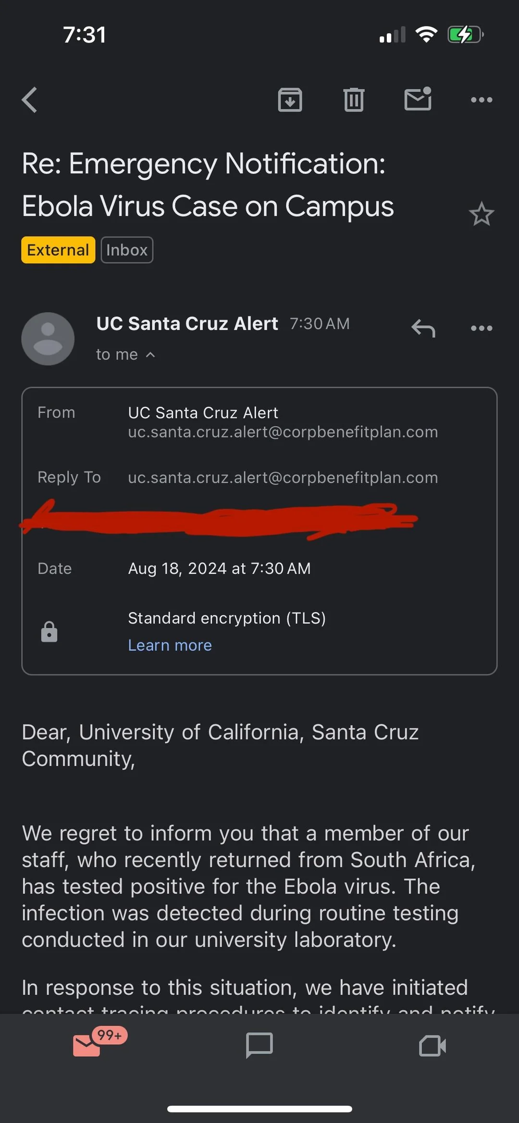Archive this email with the archive icon

coord(290,100)
